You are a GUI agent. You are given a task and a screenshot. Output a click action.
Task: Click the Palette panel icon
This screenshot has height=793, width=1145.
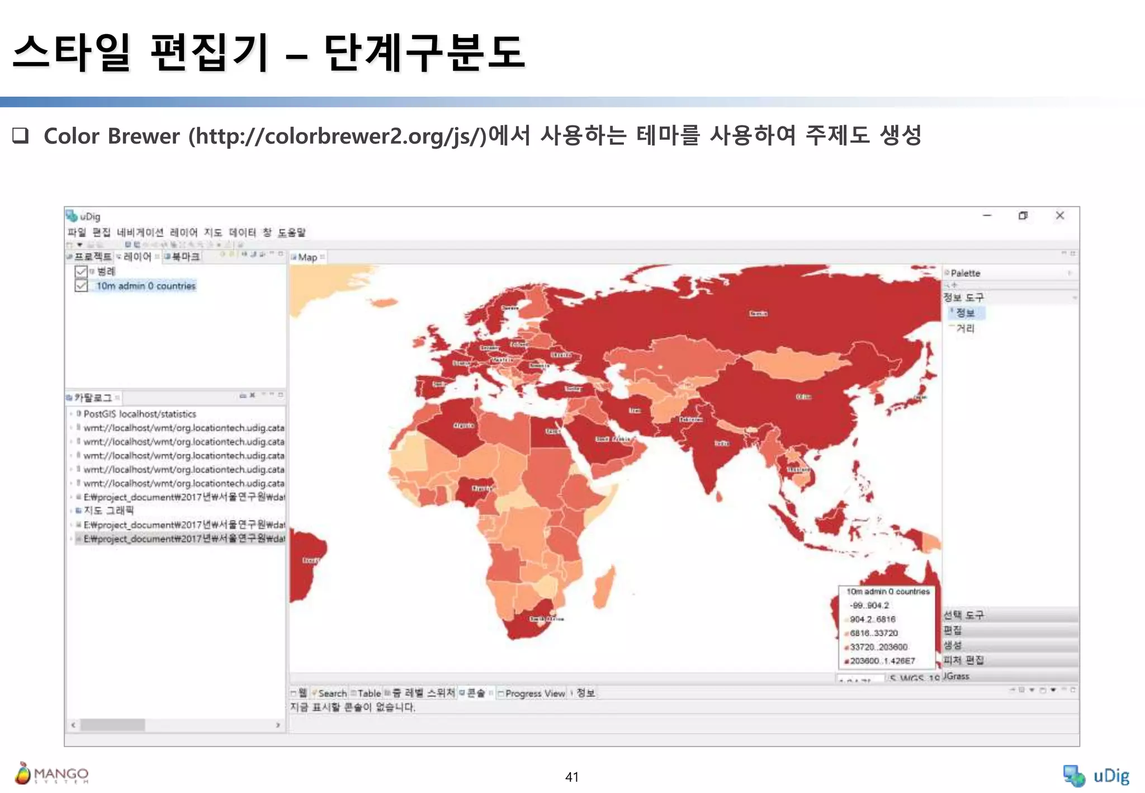point(947,273)
